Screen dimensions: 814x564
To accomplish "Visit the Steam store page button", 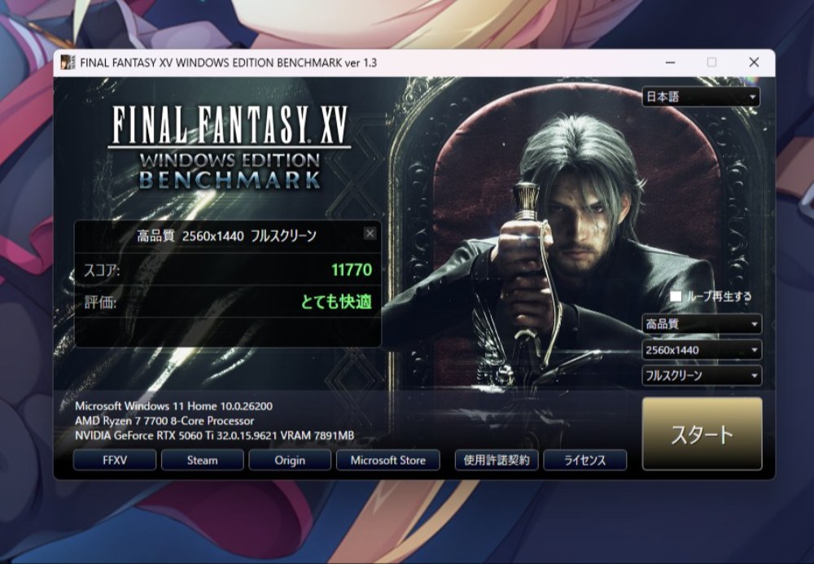I will (x=203, y=460).
